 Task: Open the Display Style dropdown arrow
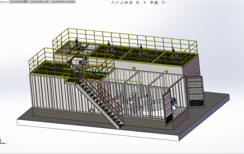click(141, 3)
